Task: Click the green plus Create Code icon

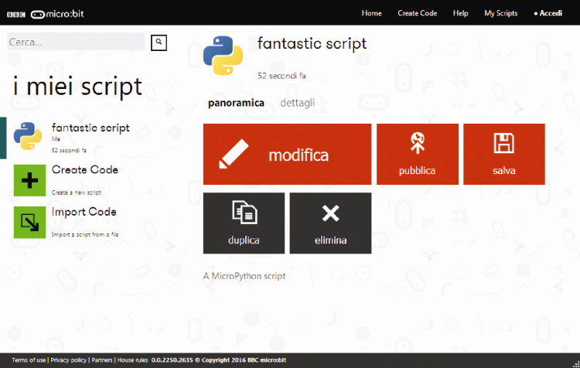Action: coord(29,180)
